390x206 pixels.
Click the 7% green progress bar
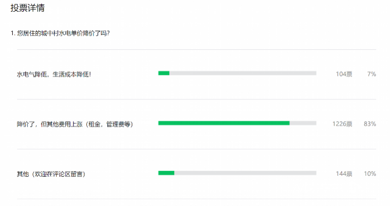[164, 73]
